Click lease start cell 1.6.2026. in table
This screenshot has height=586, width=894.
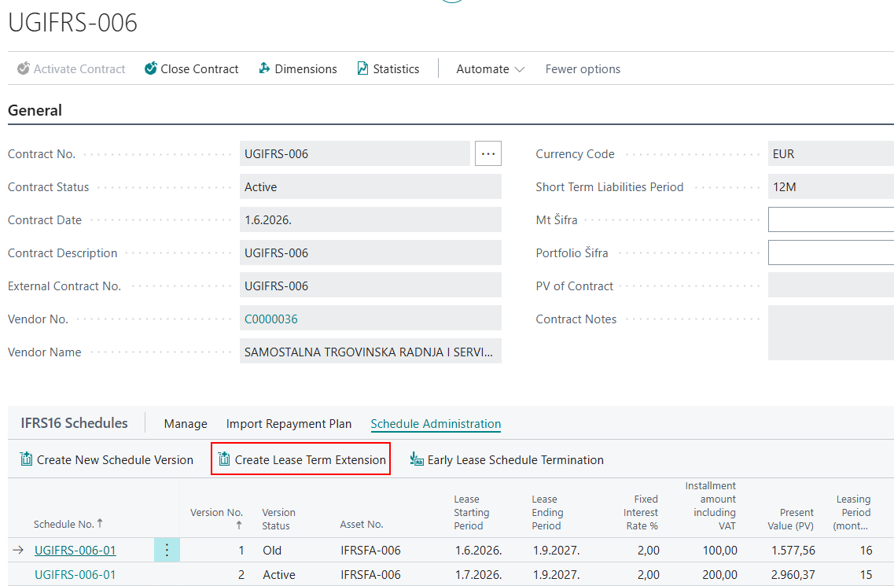click(x=478, y=550)
